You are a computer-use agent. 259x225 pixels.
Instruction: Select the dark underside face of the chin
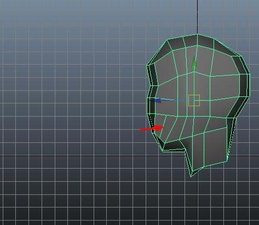click(174, 145)
